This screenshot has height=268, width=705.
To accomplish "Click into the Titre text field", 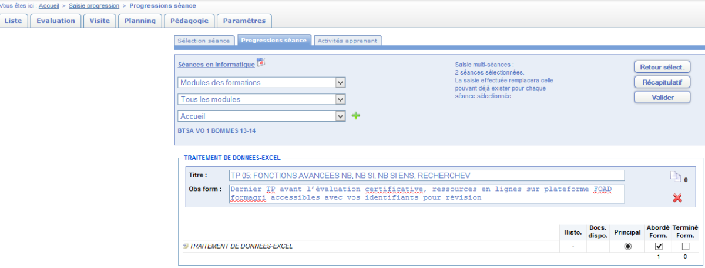I will click(427, 176).
